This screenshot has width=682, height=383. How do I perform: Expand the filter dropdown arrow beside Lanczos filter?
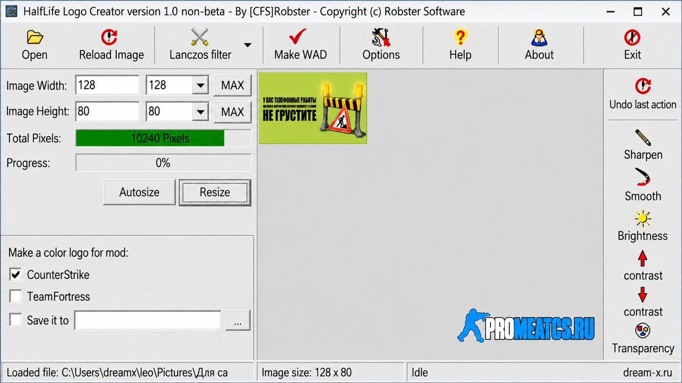click(248, 45)
